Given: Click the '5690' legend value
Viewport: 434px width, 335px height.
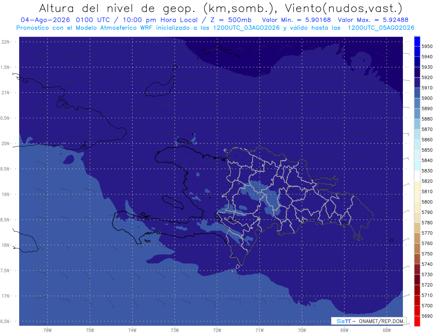Looking at the screenshot, I should 427,316.
